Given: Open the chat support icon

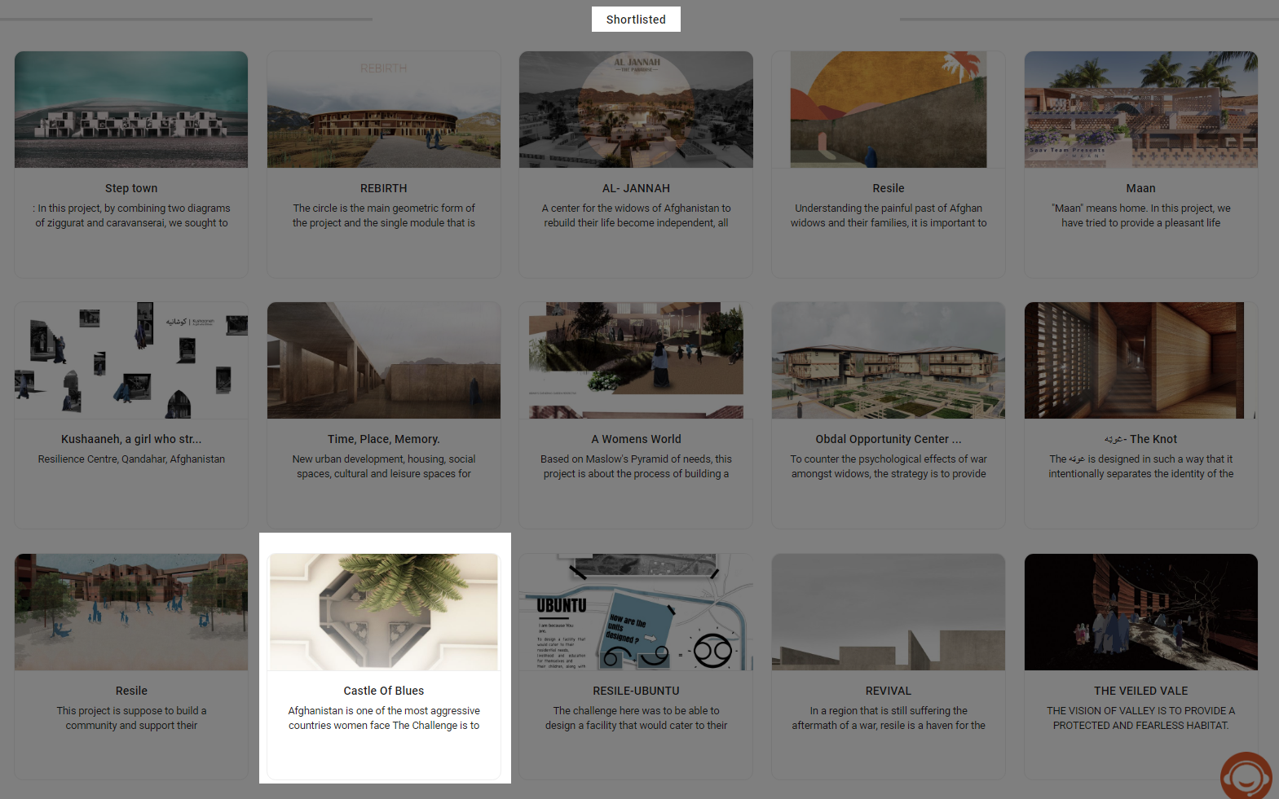Looking at the screenshot, I should (1245, 776).
